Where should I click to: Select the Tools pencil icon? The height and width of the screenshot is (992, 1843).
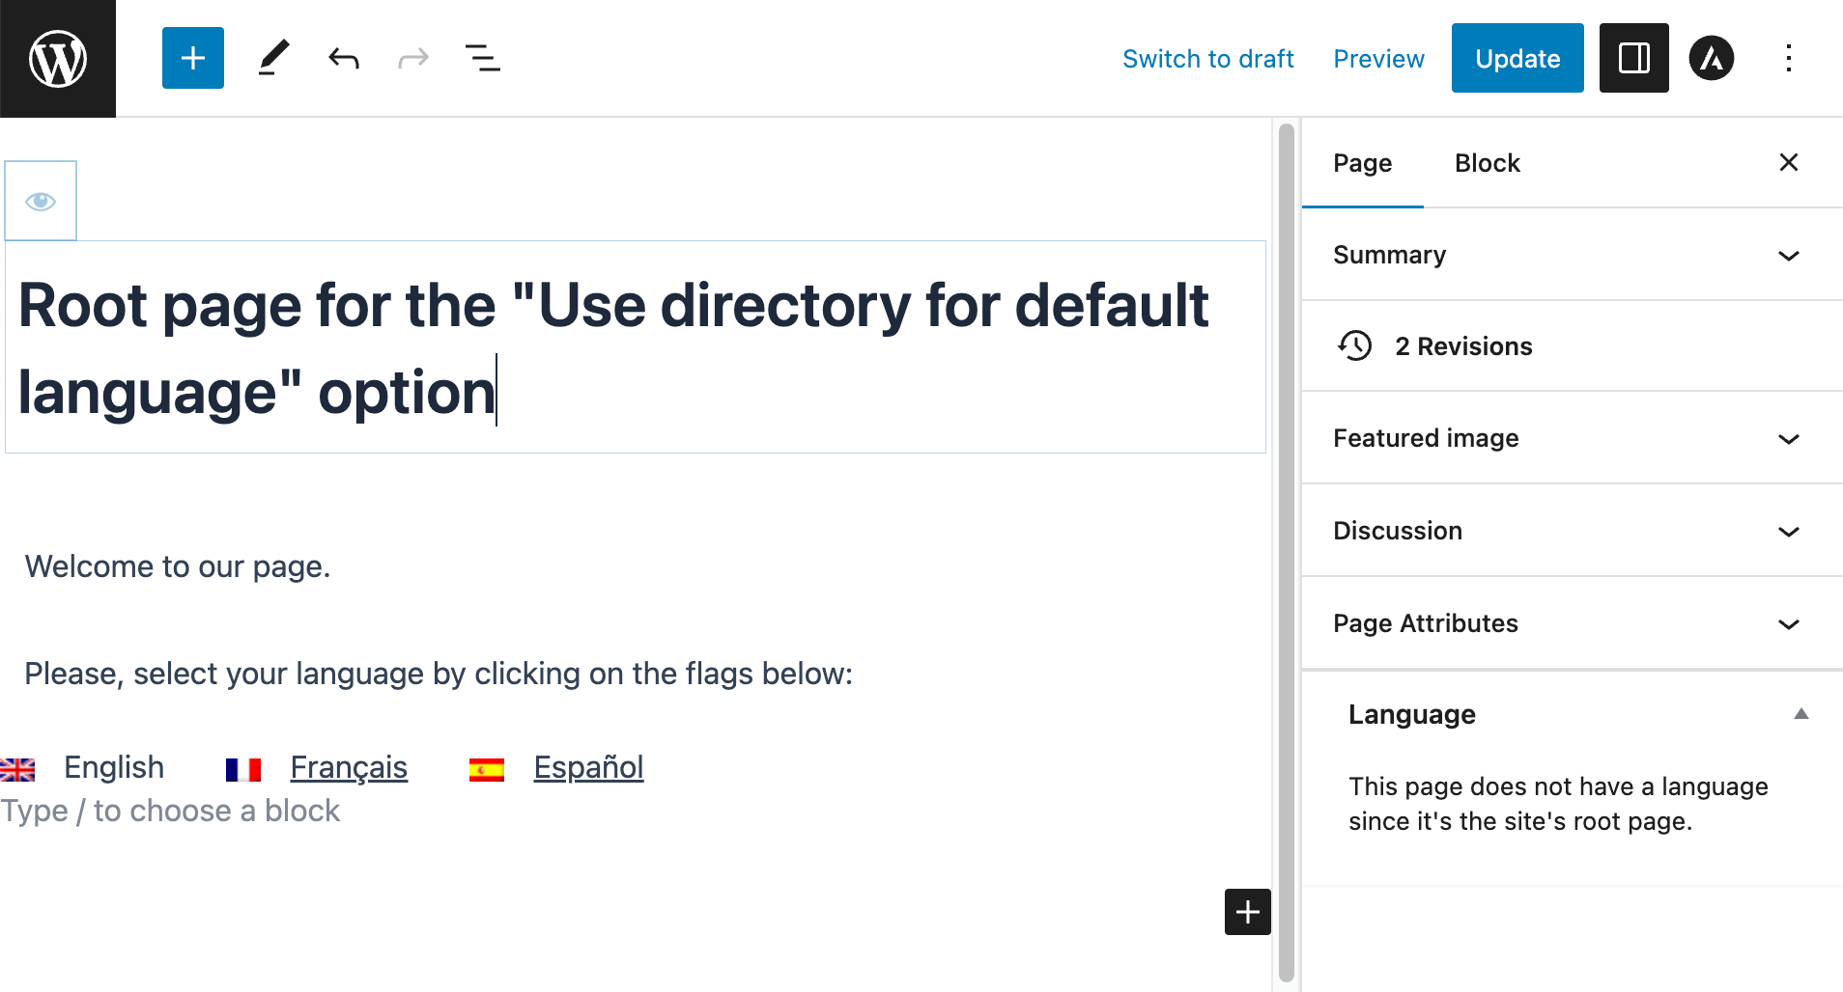click(x=273, y=58)
